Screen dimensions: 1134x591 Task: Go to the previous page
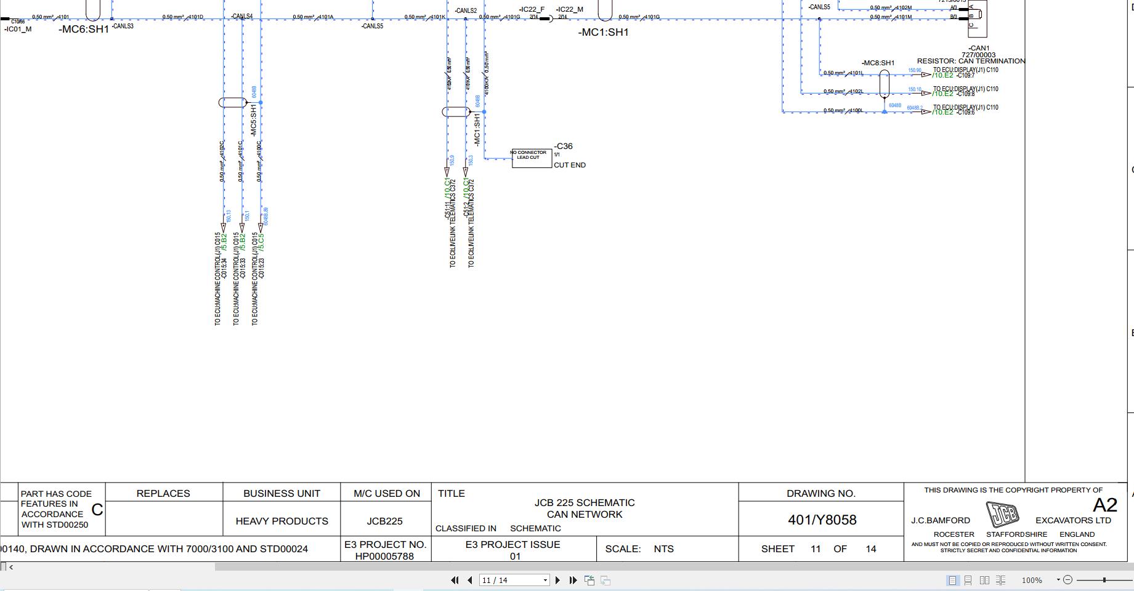(470, 580)
